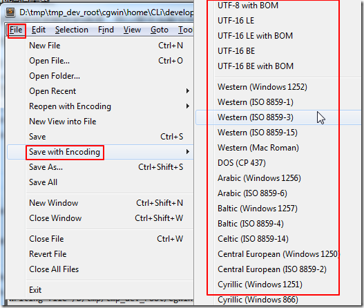Open the Goto menu
This screenshot has height=308, width=364.
160,30
